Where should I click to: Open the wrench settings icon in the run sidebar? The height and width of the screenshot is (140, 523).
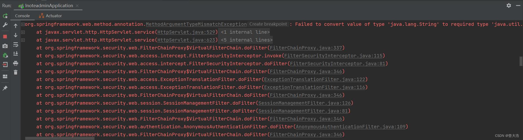[5, 25]
